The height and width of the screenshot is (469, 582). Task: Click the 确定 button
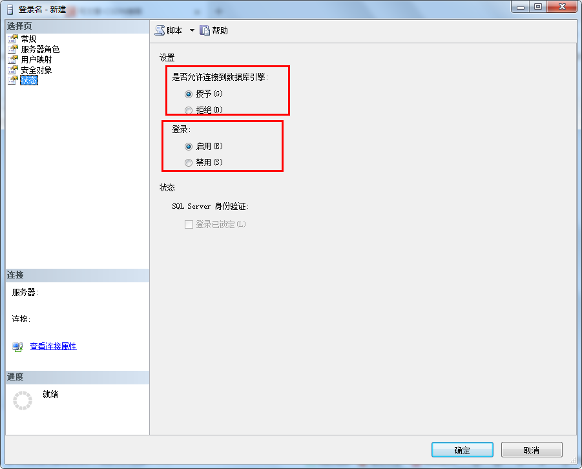pos(462,450)
